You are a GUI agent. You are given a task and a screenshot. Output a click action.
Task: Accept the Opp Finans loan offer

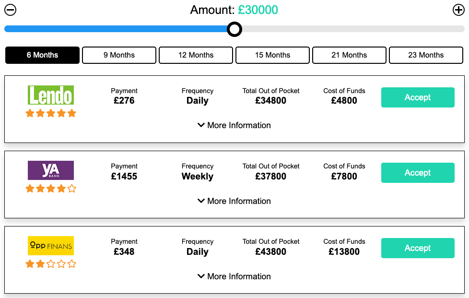(x=418, y=248)
